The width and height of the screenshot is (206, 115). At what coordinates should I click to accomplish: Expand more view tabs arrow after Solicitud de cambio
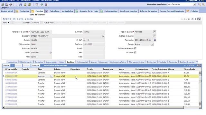197,62
